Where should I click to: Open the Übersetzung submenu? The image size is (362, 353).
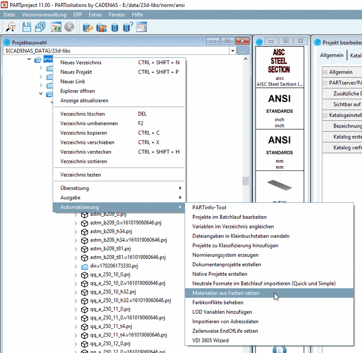pyautogui.click(x=119, y=188)
